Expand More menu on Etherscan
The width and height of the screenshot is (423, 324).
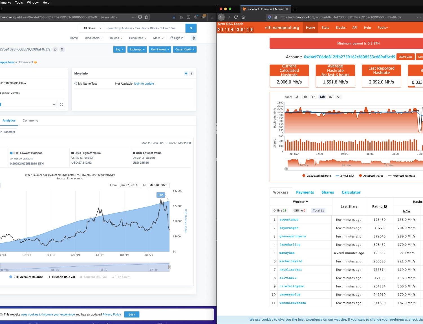click(x=158, y=38)
